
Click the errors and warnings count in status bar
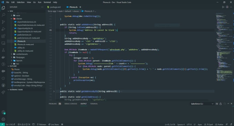24,124
